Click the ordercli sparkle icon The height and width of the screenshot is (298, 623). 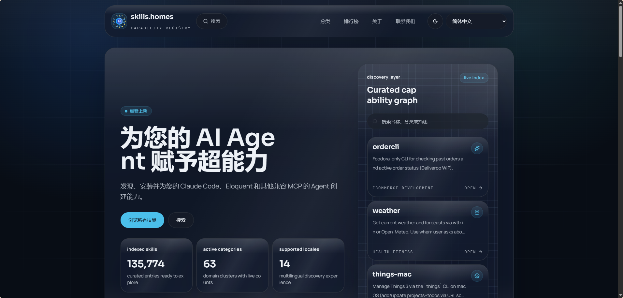click(x=477, y=148)
